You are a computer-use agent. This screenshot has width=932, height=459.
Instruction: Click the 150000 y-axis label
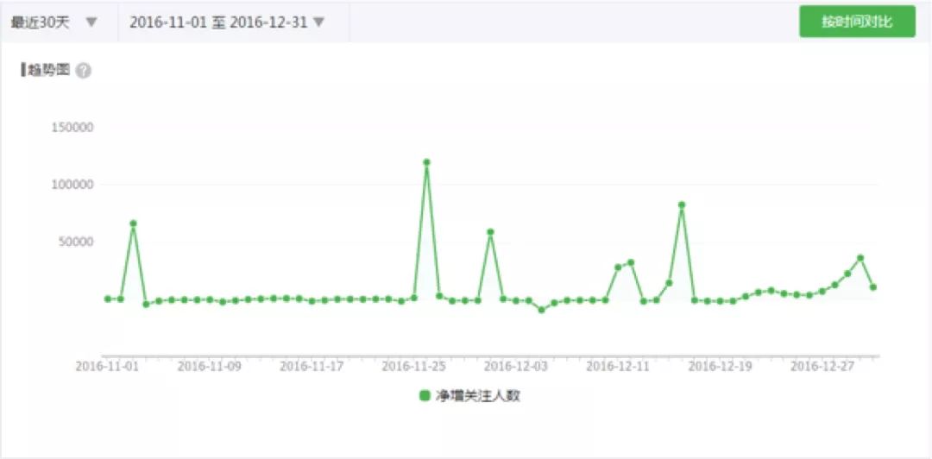(73, 128)
